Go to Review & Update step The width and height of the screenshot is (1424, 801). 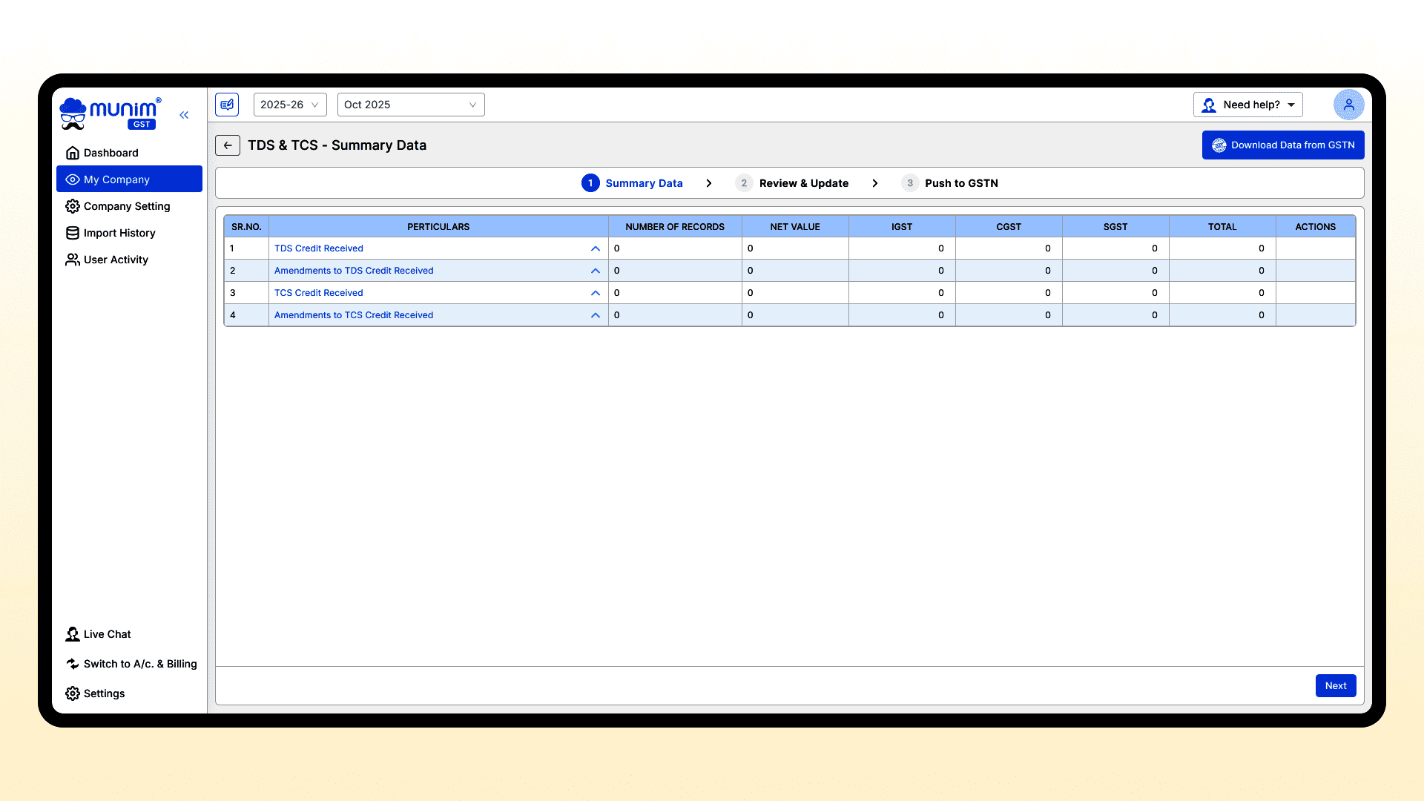803,183
